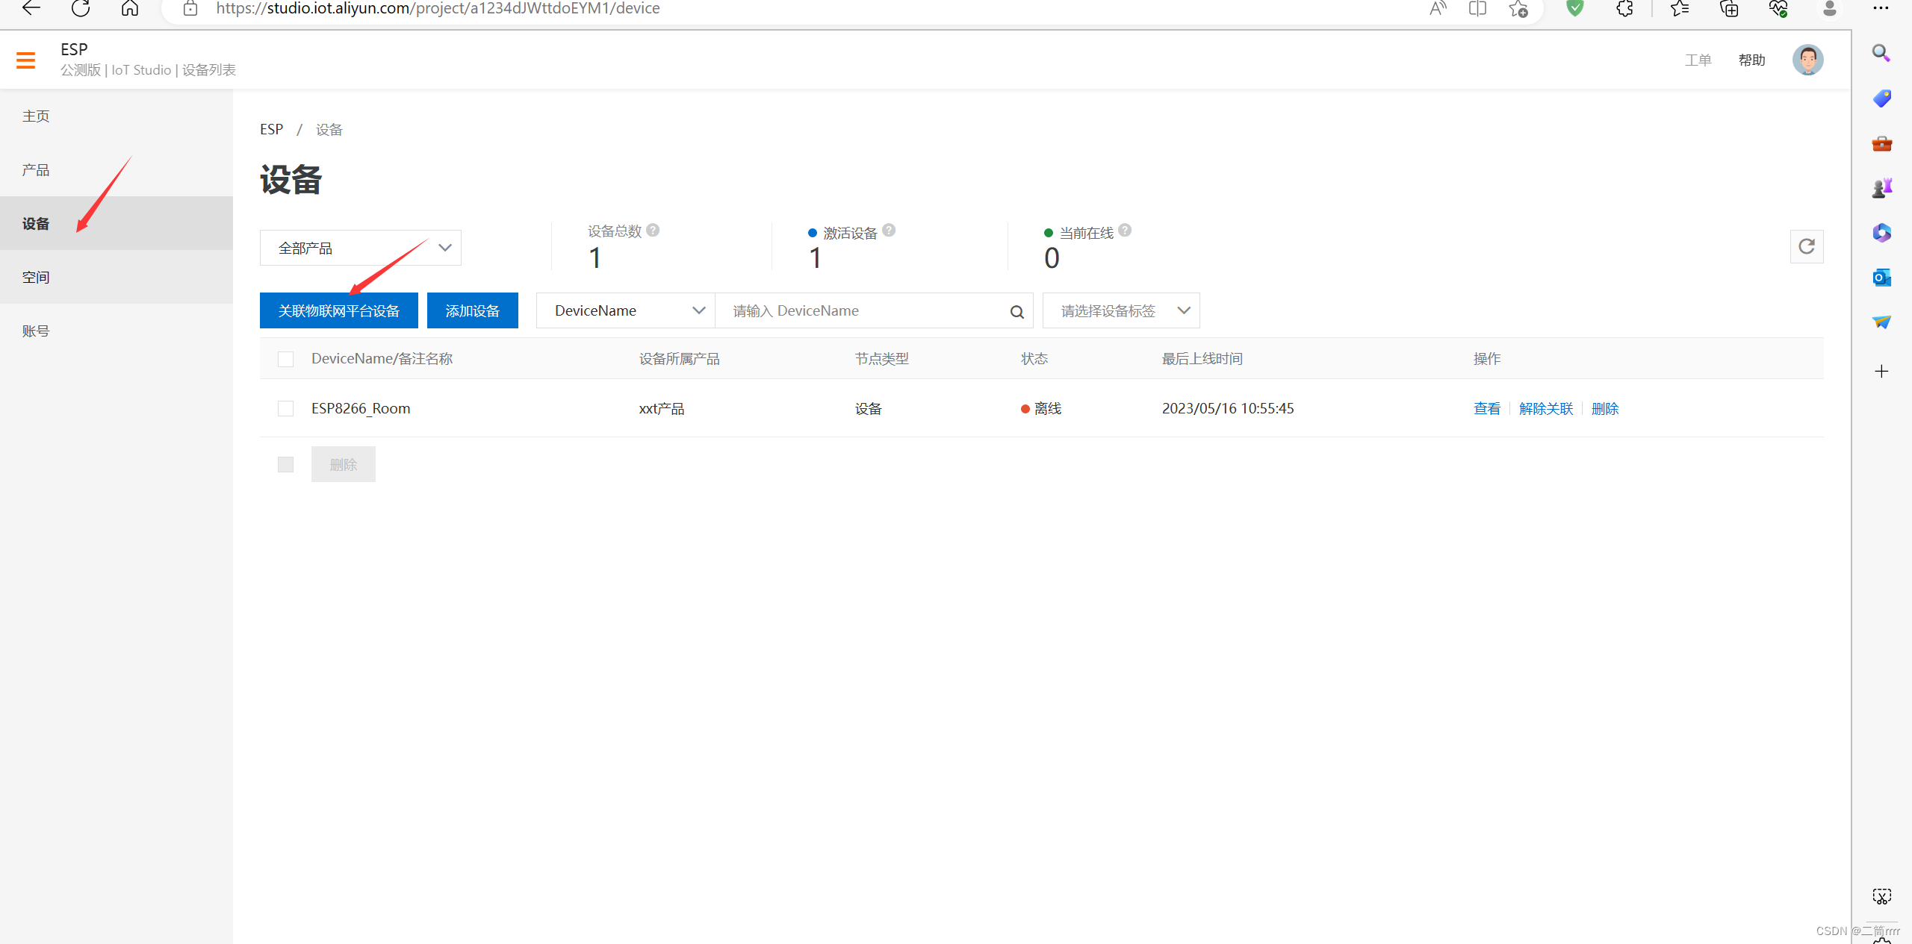Click help icon beside 激活设备
The image size is (1912, 944).
889,231
